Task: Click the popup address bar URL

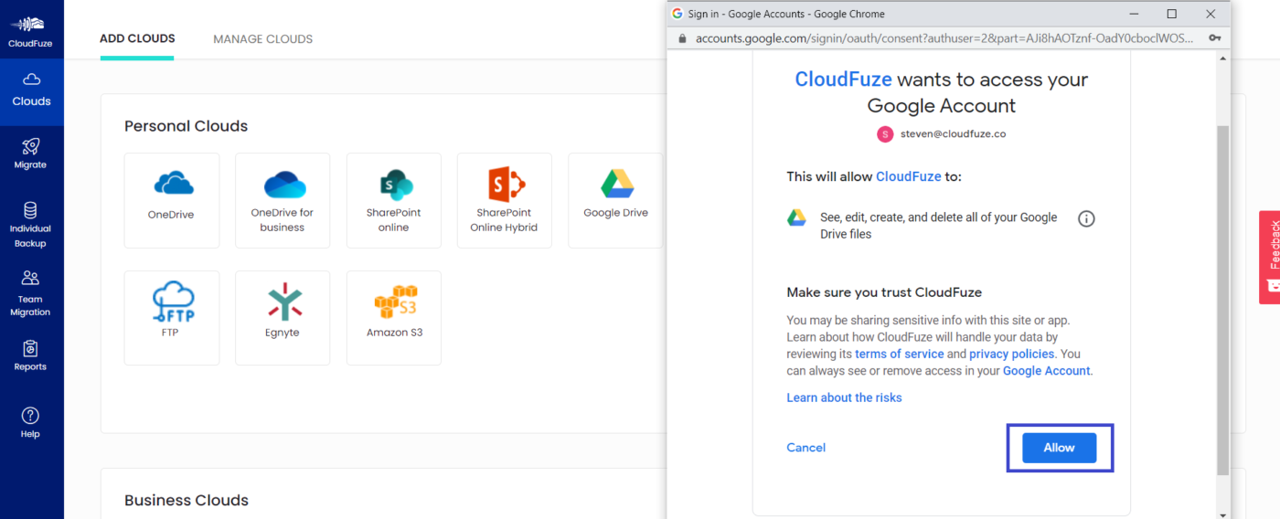Action: click(944, 38)
